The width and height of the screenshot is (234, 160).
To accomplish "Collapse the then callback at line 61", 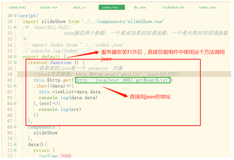I will click(15, 86).
